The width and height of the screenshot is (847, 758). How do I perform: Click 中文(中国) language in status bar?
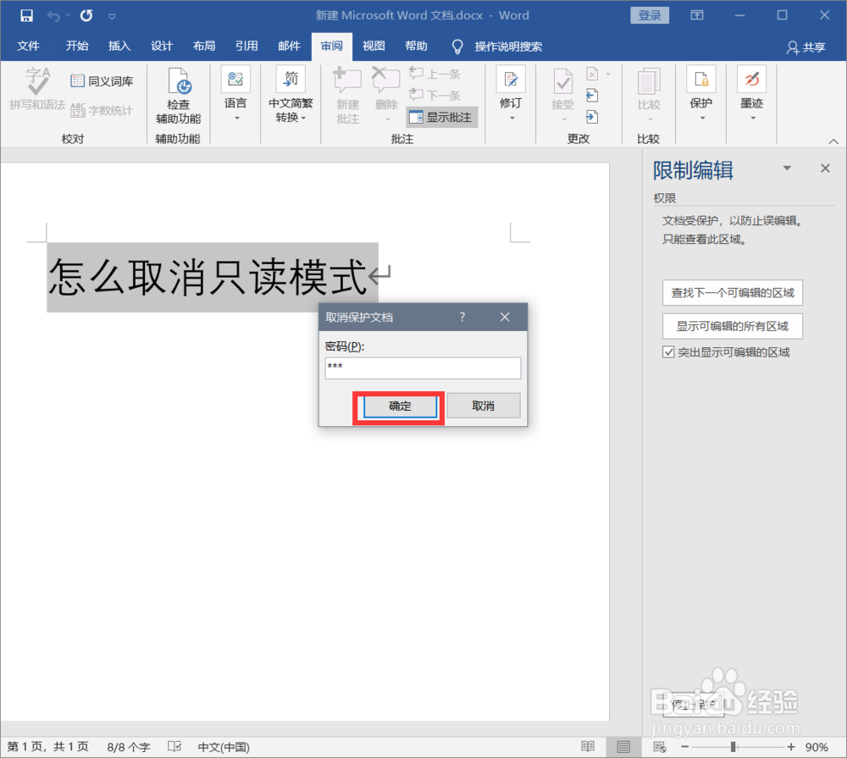[x=224, y=747]
